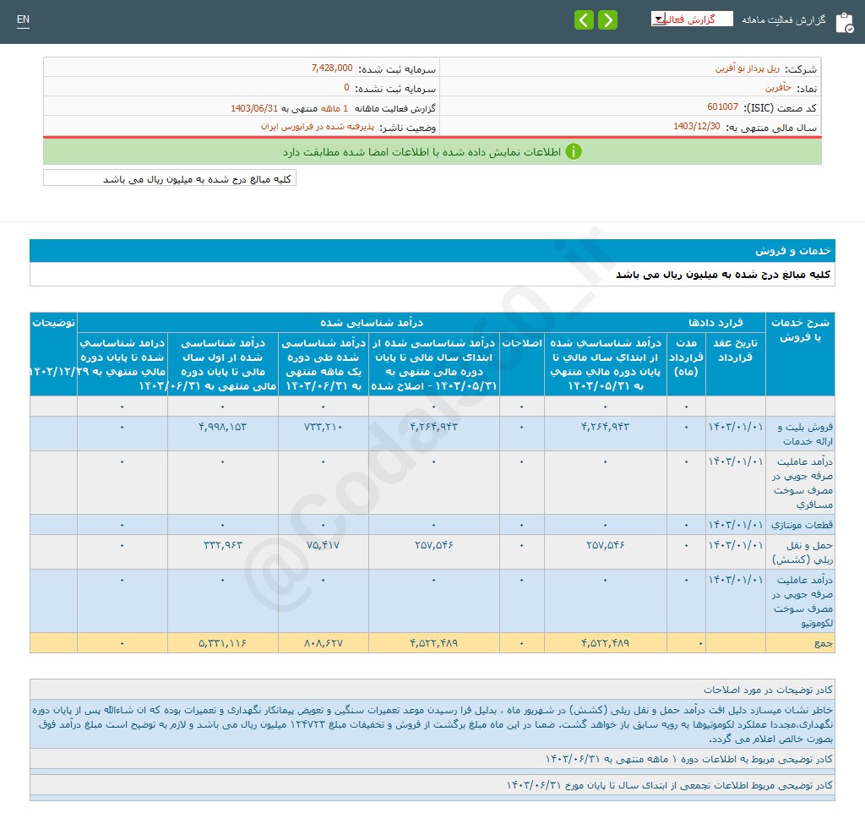Click the green left navigation arrow
The width and height of the screenshot is (865, 835).
584,19
